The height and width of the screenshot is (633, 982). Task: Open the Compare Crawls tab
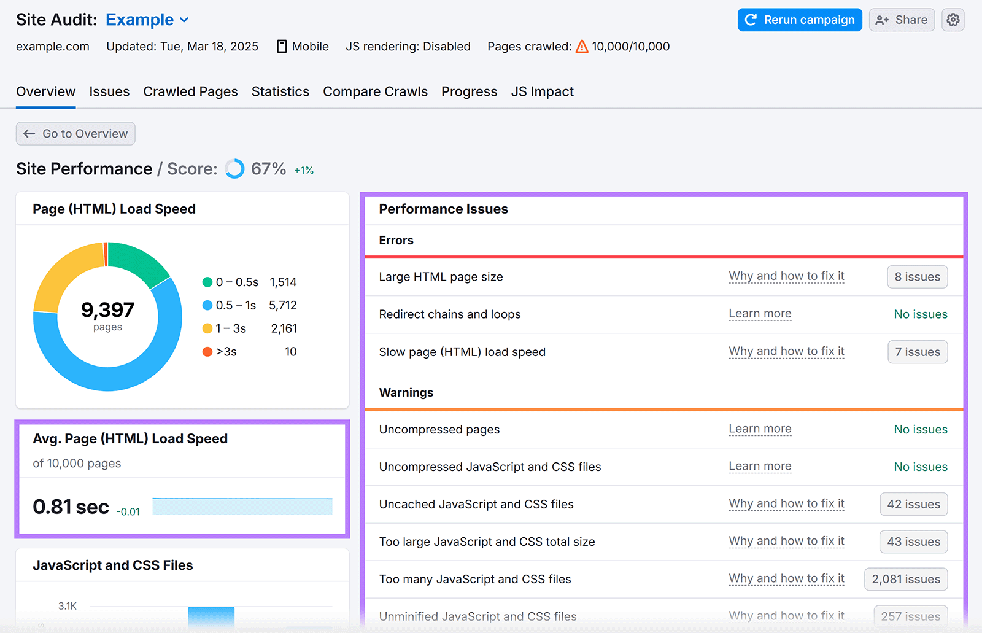[375, 91]
